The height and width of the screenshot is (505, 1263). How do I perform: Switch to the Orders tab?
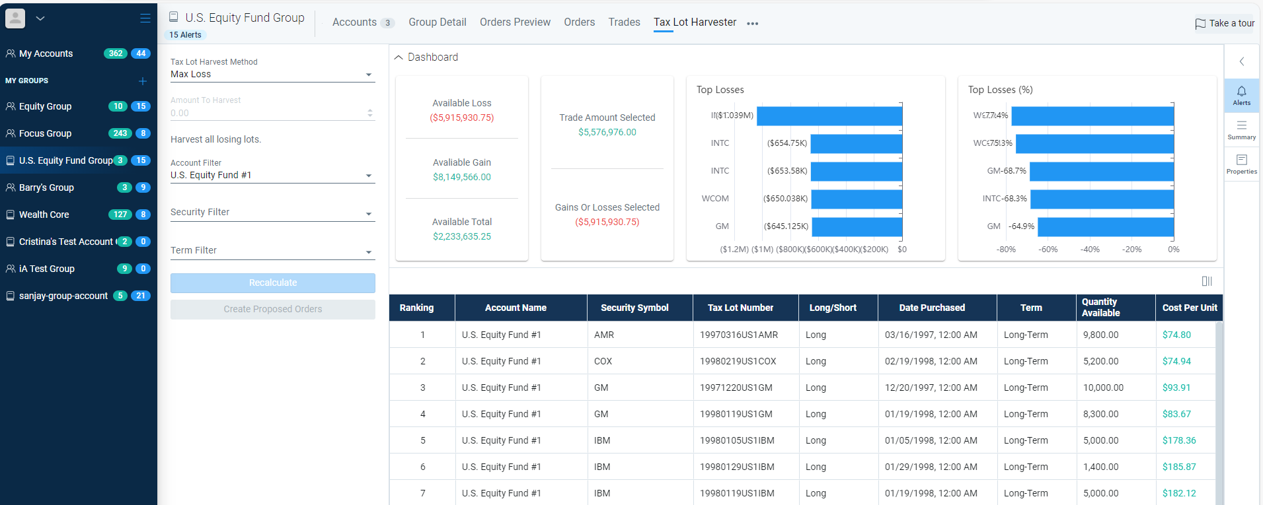point(580,22)
